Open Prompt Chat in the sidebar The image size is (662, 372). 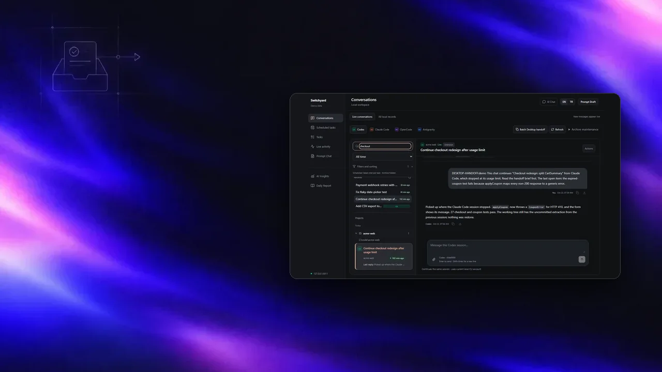[x=325, y=156]
